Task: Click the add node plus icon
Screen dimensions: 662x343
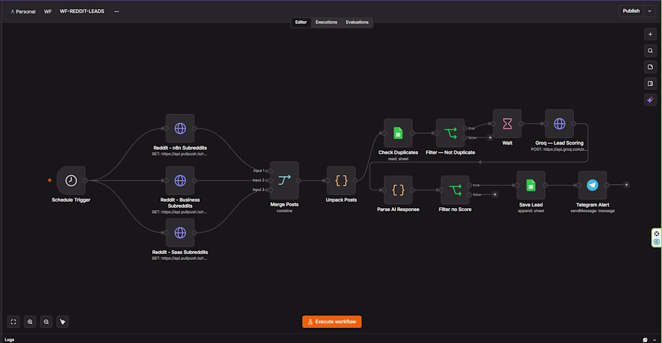Action: point(650,34)
